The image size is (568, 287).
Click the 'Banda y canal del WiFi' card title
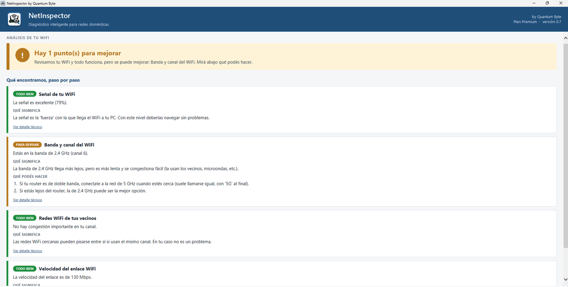69,145
